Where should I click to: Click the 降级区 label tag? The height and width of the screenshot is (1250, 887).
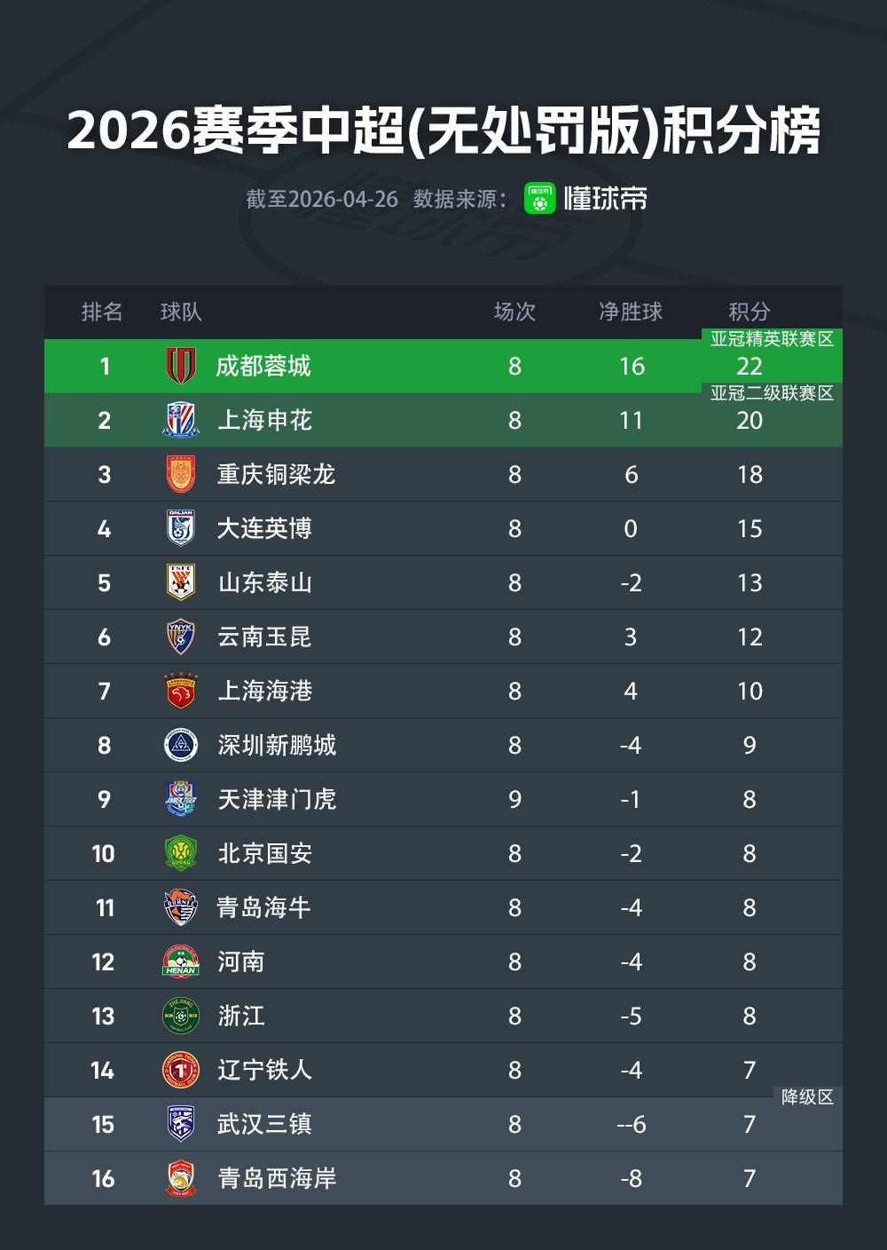807,1097
